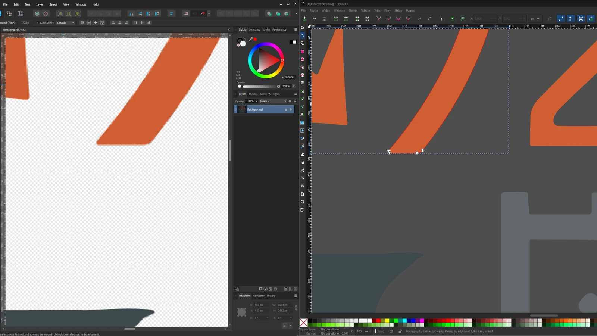The height and width of the screenshot is (336, 597).
Task: Switch to the Navigator tab
Action: [259, 296]
